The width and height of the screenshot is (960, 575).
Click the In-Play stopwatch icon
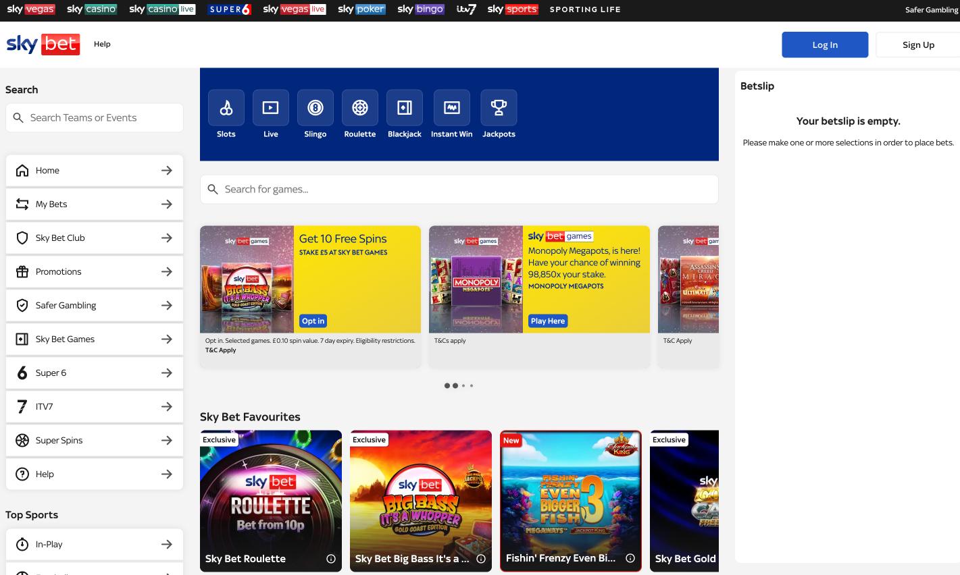point(22,544)
